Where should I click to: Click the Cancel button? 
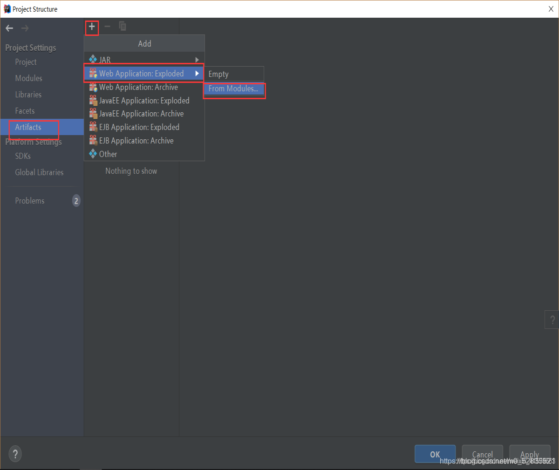coord(482,454)
